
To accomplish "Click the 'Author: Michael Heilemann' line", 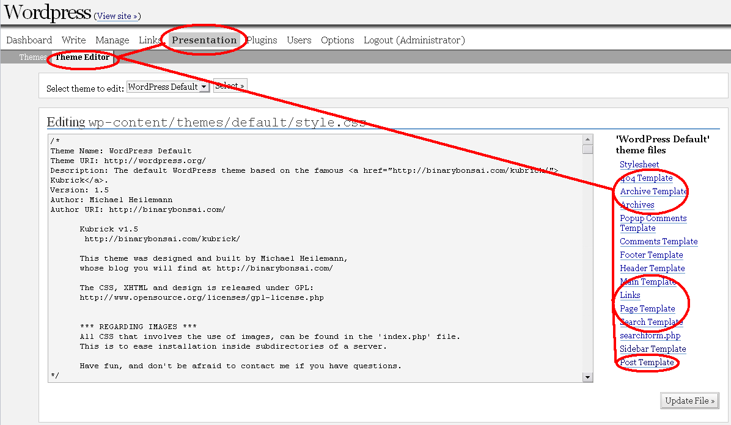I will click(x=111, y=200).
